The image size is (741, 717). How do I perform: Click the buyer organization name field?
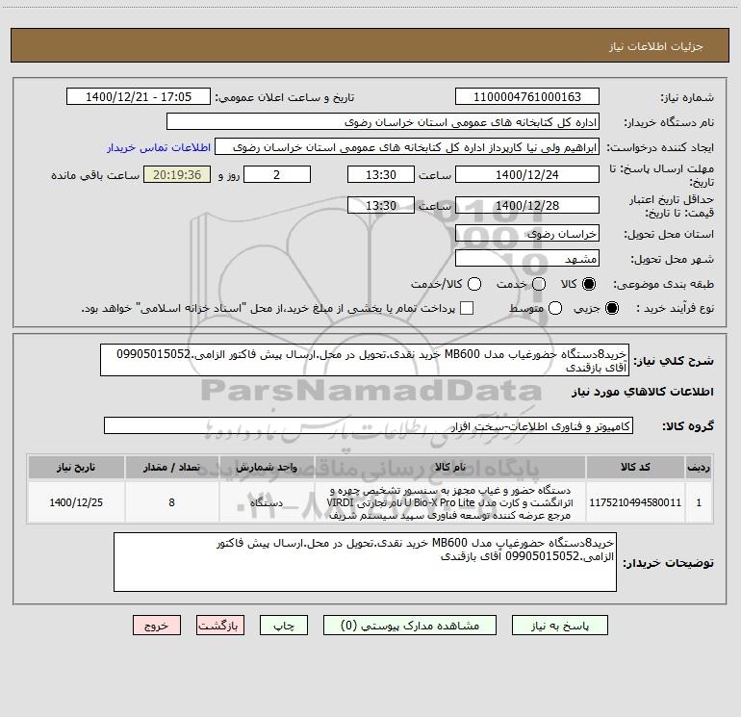[x=383, y=122]
